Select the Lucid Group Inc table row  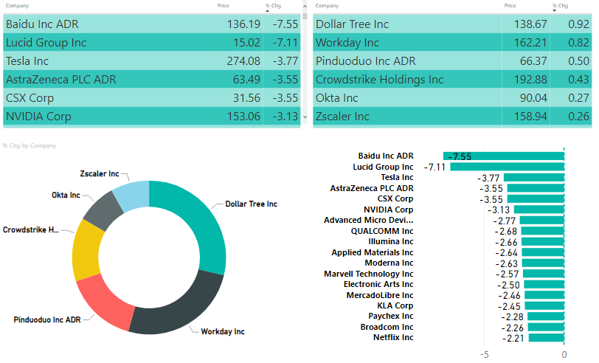click(152, 42)
